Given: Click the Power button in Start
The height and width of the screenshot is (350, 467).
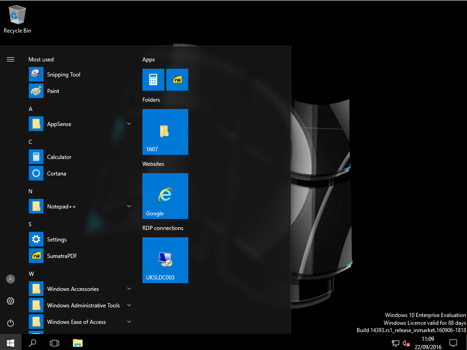Looking at the screenshot, I should click(11, 323).
